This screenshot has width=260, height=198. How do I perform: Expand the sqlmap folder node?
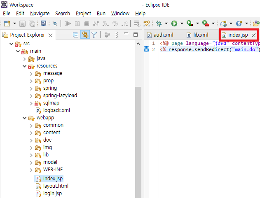(x=31, y=103)
